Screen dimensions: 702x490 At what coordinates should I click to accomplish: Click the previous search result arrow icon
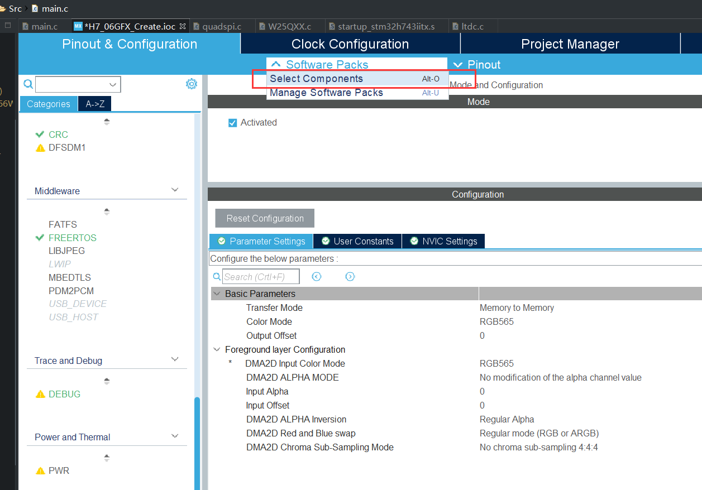coord(317,276)
